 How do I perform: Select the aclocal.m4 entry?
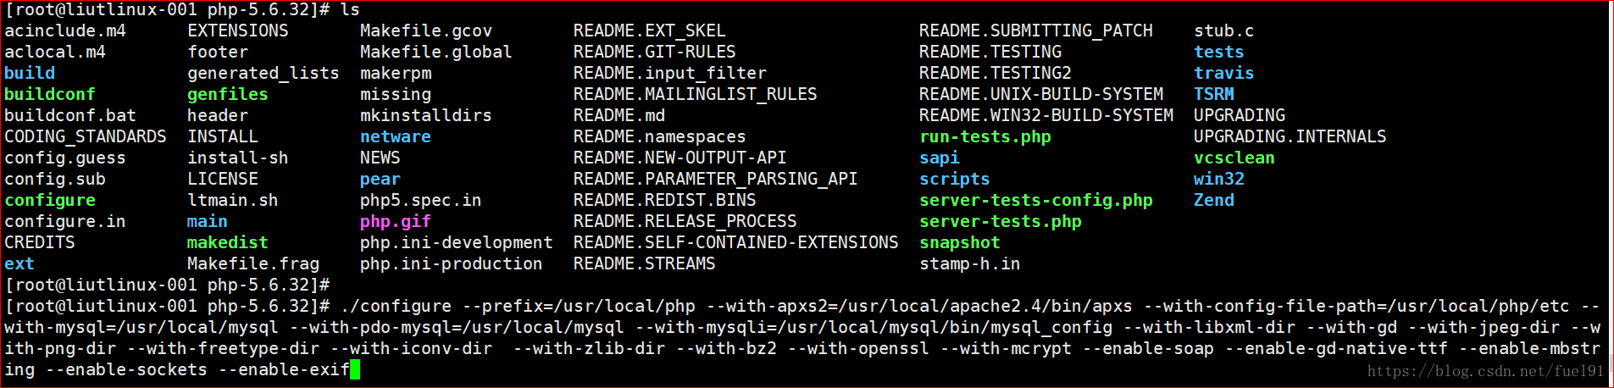pyautogui.click(x=55, y=53)
